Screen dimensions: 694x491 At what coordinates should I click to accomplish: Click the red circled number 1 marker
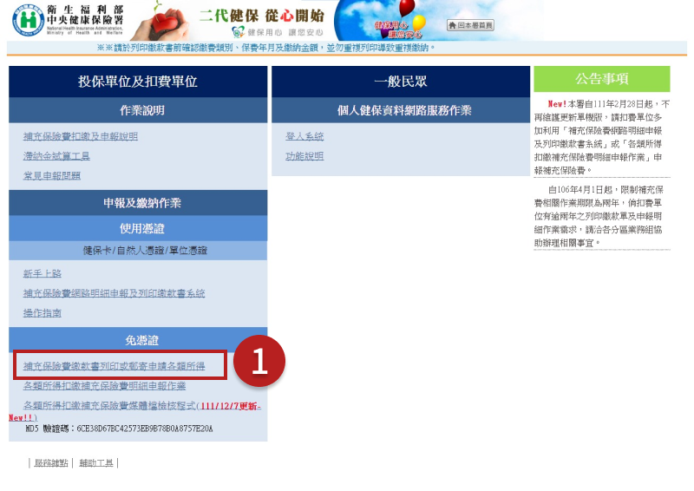point(261,362)
